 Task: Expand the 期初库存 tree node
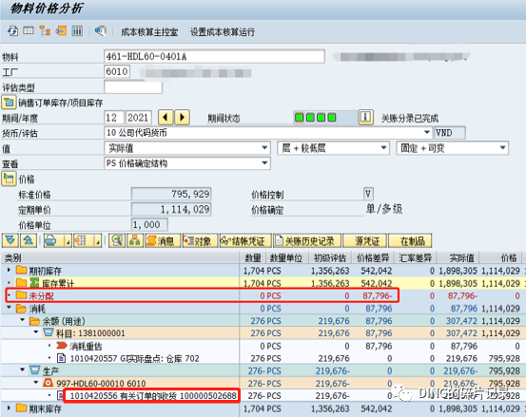pyautogui.click(x=9, y=269)
